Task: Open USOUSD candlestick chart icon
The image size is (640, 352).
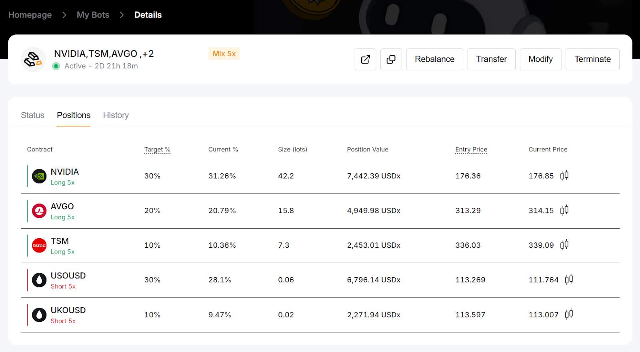Action: tap(569, 280)
